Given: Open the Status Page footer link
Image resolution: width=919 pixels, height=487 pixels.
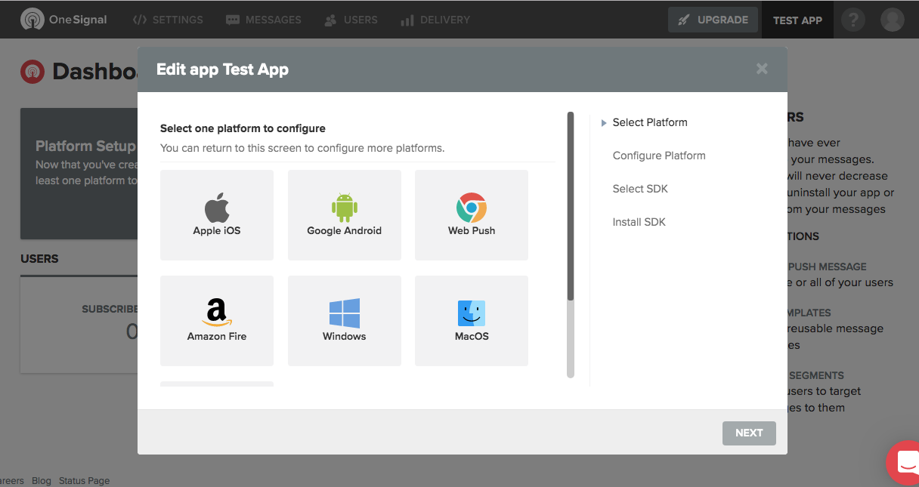Looking at the screenshot, I should click(x=84, y=481).
